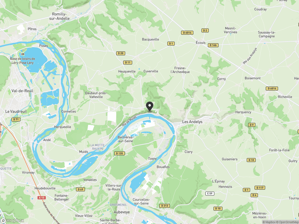The height and width of the screenshot is (224, 299).
Task: Select the A 13 motorway shield
Action: pyautogui.click(x=42, y=198)
